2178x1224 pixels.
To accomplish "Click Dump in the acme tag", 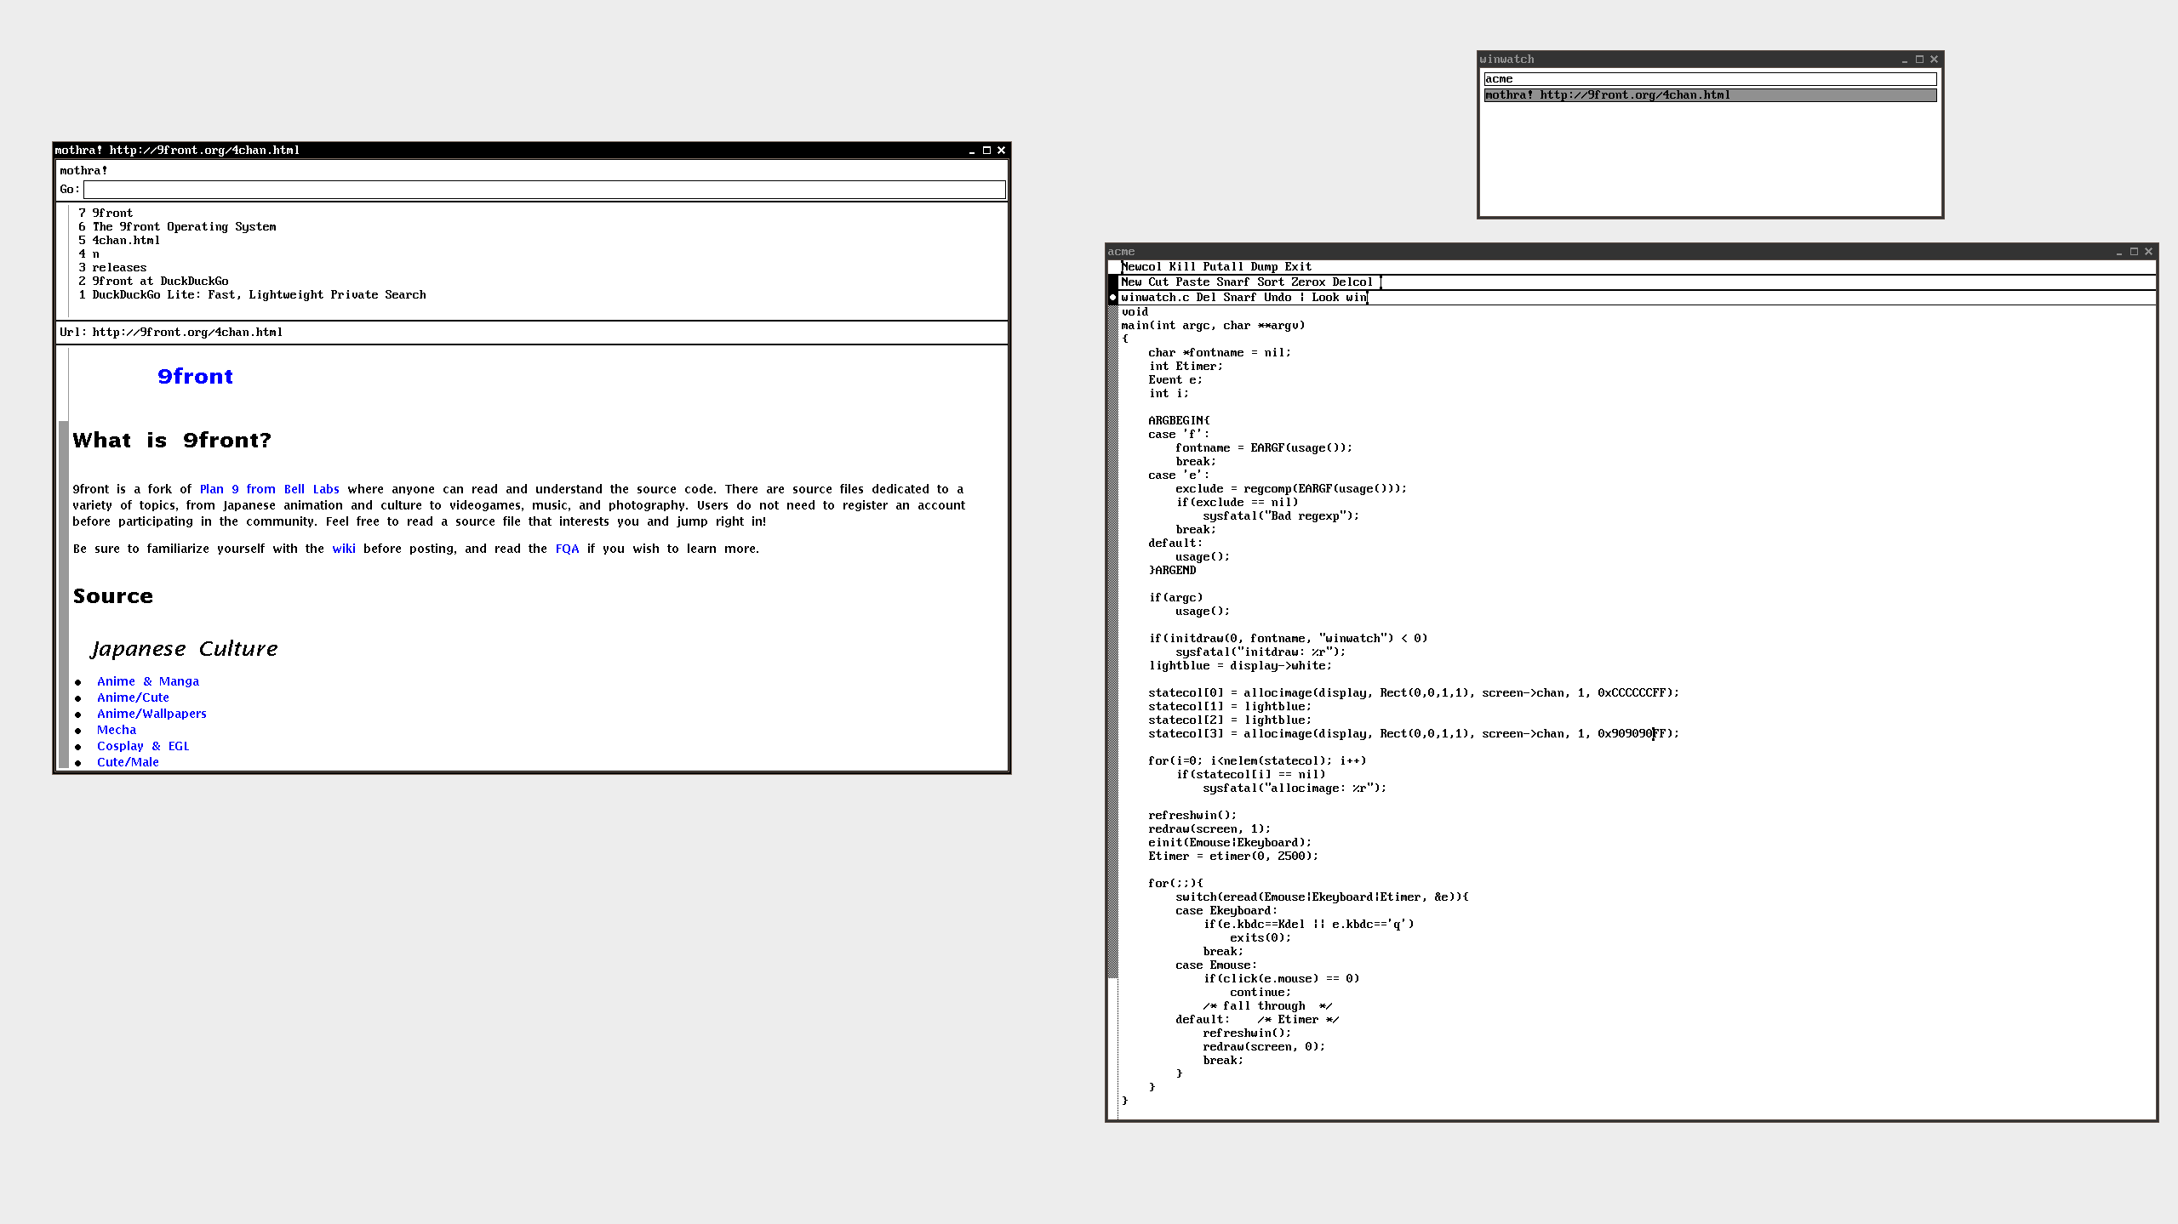I will tap(1264, 267).
